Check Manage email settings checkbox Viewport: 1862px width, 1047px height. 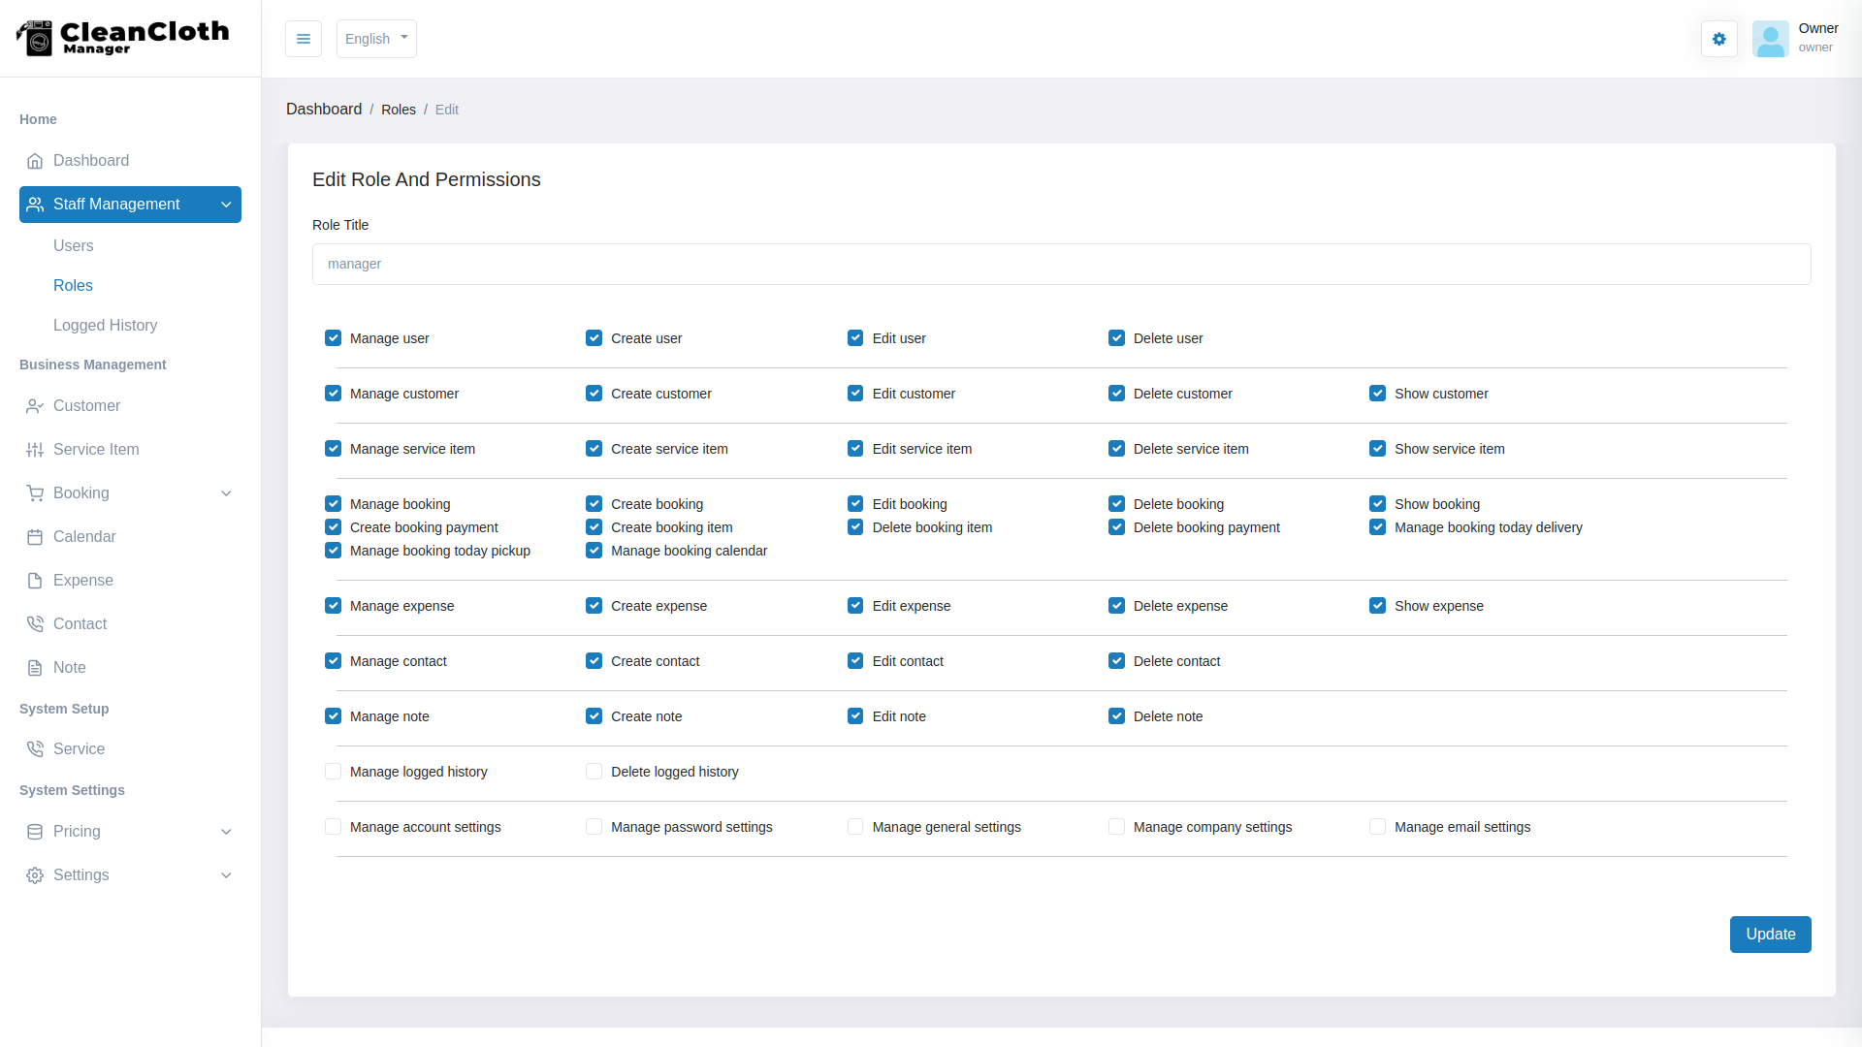click(x=1377, y=827)
